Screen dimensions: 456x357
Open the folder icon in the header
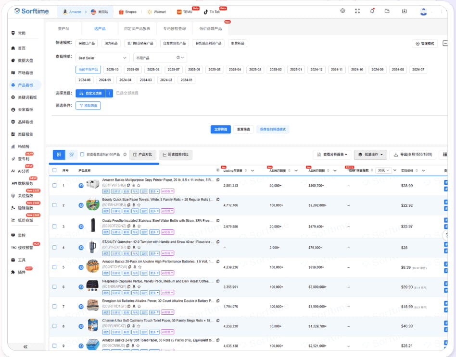(x=387, y=11)
